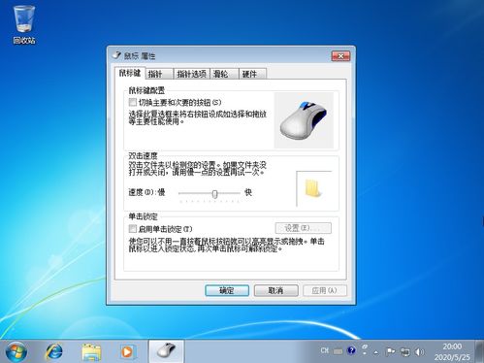
Task: Click the 速度(D): 慢 label
Action: pyautogui.click(x=146, y=192)
